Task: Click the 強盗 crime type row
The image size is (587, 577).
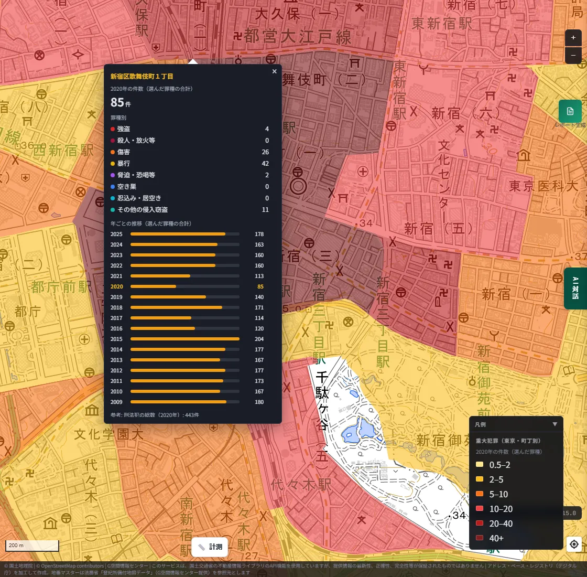Action: click(x=190, y=129)
